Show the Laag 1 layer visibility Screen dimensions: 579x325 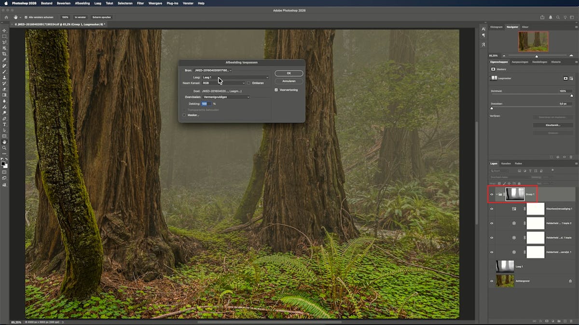(x=492, y=266)
